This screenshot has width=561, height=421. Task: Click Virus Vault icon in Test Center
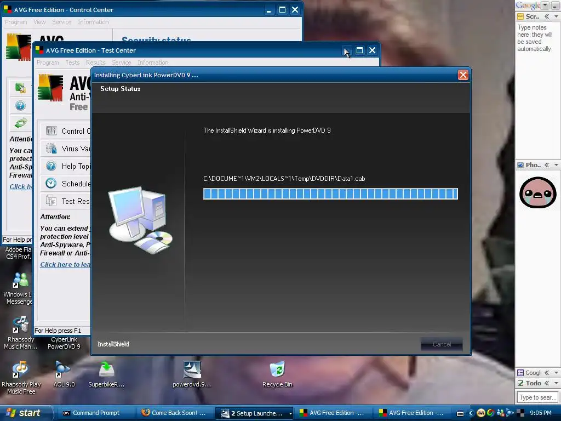pyautogui.click(x=51, y=148)
